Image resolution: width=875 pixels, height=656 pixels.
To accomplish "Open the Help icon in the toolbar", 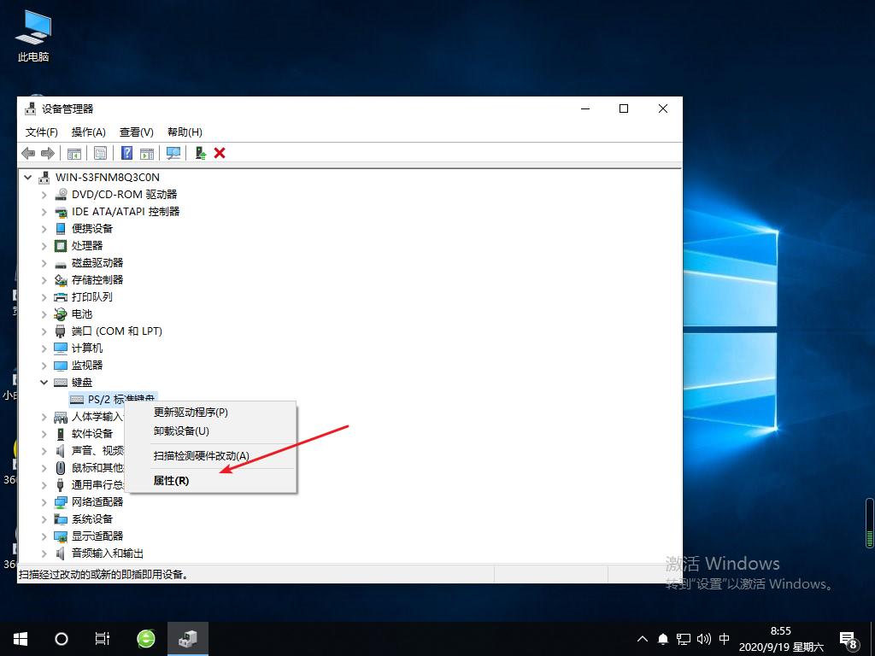I will (x=125, y=153).
